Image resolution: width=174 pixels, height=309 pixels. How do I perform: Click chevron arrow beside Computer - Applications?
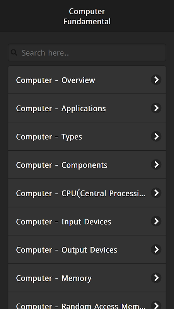point(156,108)
